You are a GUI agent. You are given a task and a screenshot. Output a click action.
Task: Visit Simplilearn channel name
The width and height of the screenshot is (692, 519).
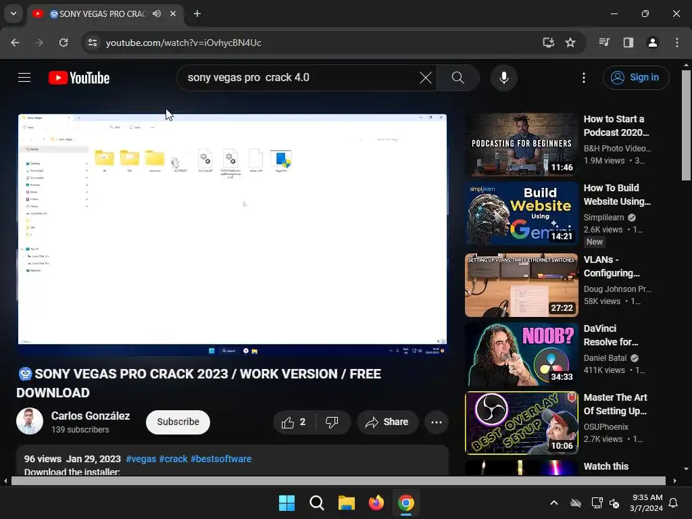tap(603, 218)
